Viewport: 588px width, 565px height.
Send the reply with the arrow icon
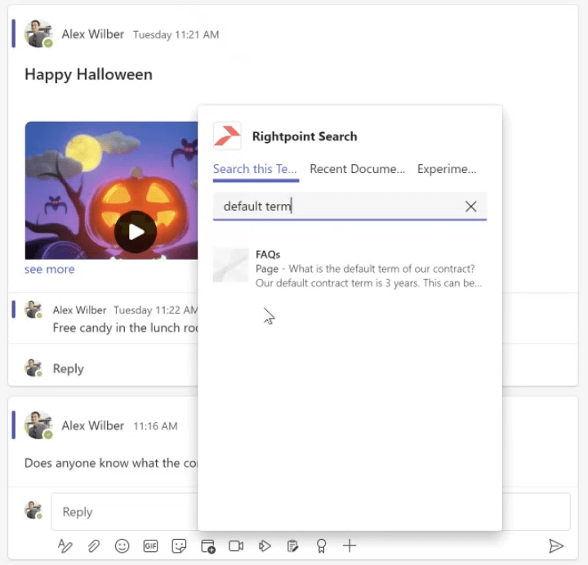556,546
